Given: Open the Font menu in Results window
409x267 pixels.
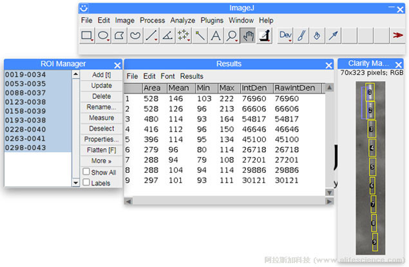Looking at the screenshot, I should 167,76.
